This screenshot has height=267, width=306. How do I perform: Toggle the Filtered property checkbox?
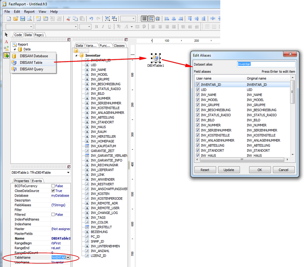53,214
